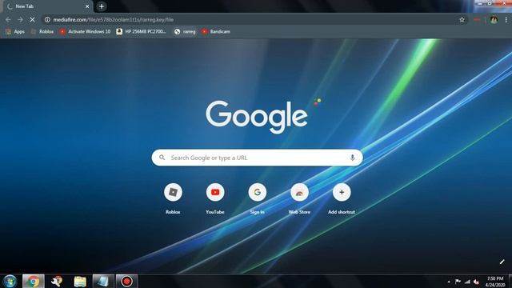Open the Sign in shortcut tile

(x=258, y=199)
